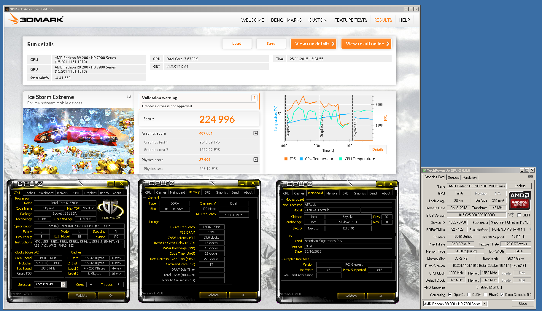This screenshot has width=542, height=311.
Task: Click Validate in the right CPU-Z window
Action: click(351, 296)
